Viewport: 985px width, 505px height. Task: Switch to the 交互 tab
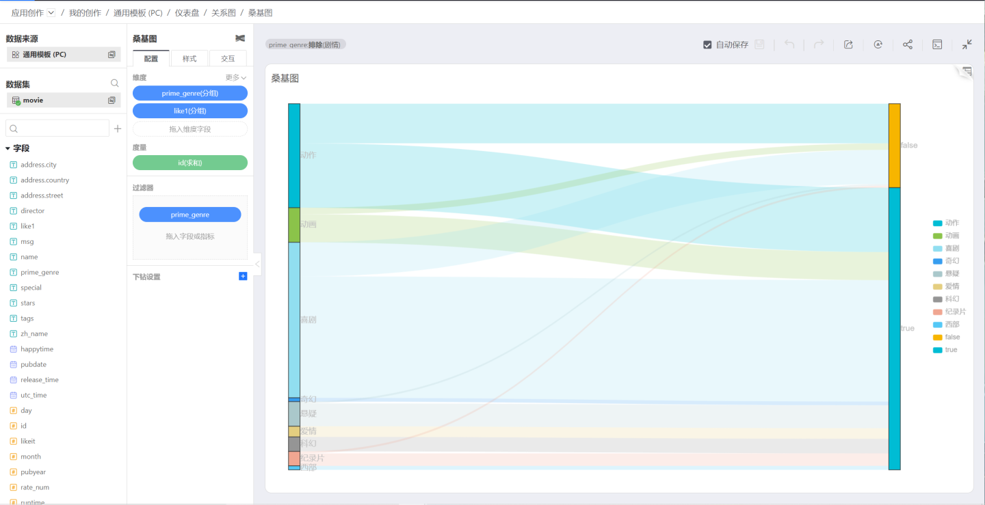pyautogui.click(x=228, y=59)
